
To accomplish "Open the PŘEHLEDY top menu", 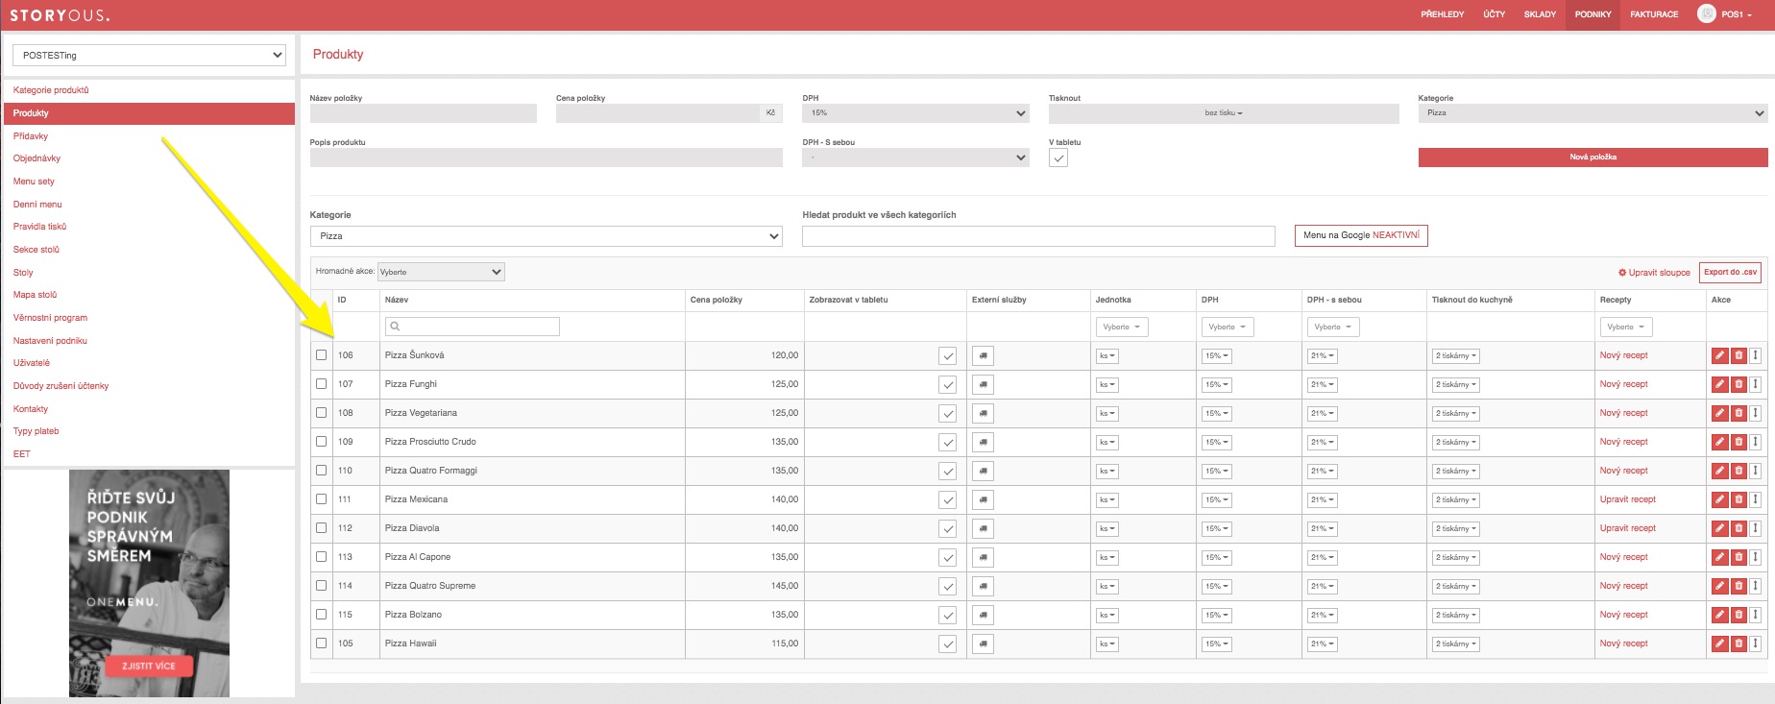I will 1443,14.
